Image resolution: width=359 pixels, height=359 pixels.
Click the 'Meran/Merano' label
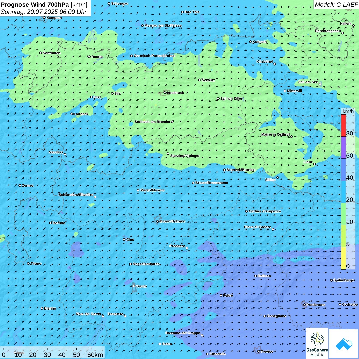pyautogui.click(x=152, y=190)
